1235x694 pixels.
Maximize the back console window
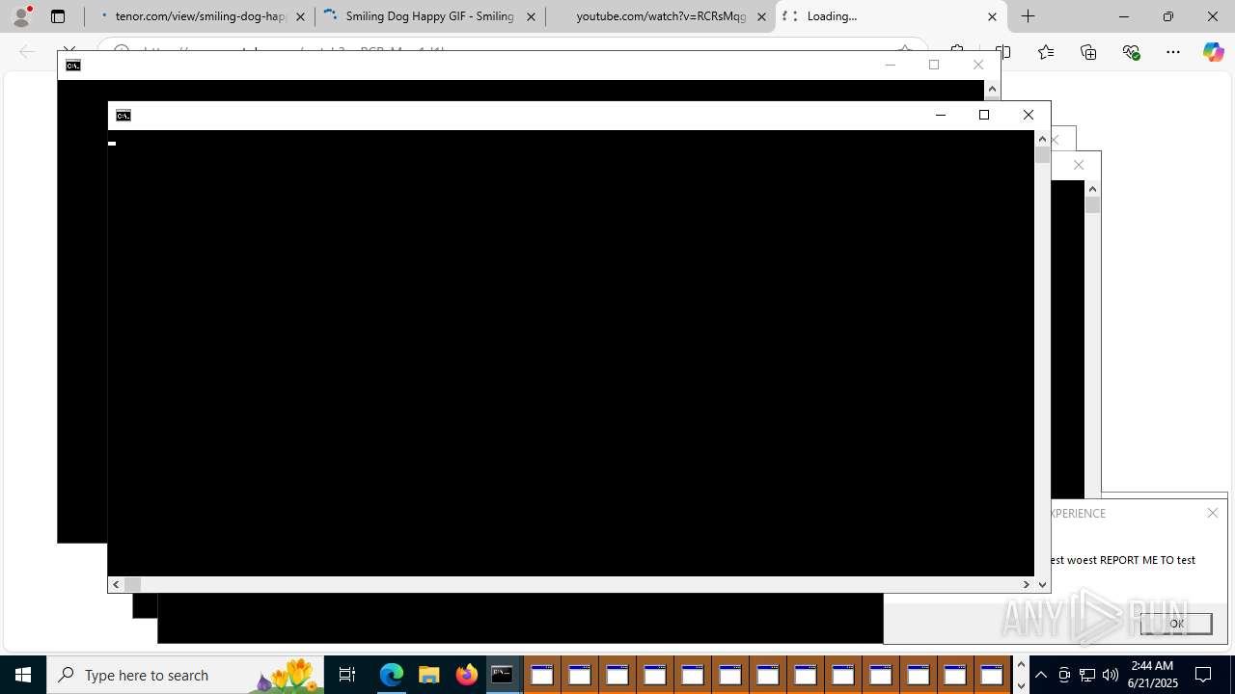coord(934,65)
